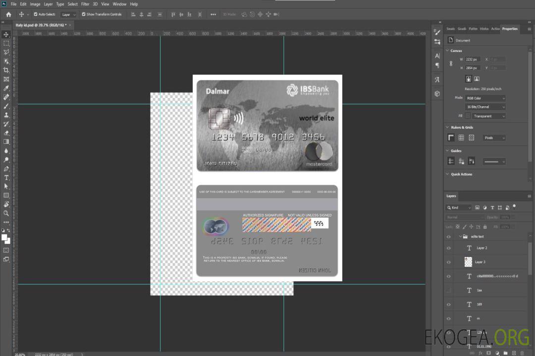This screenshot has width=535, height=356.
Task: Click the Home icon in options bar
Action: click(8, 14)
